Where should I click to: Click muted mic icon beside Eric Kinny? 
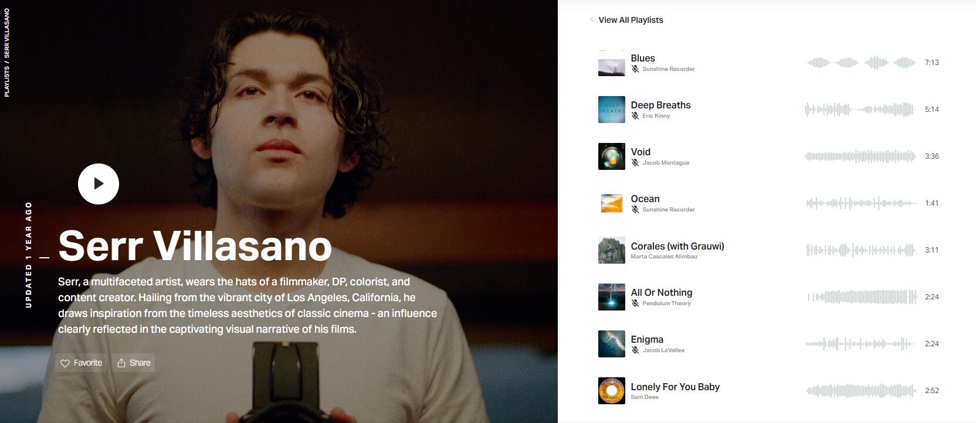point(635,116)
